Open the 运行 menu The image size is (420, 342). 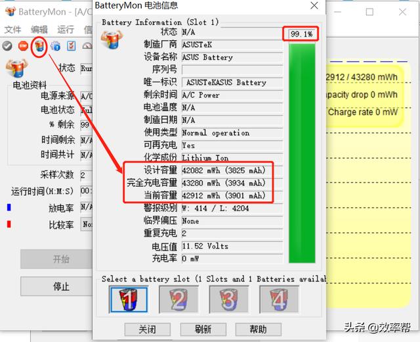coord(66,30)
